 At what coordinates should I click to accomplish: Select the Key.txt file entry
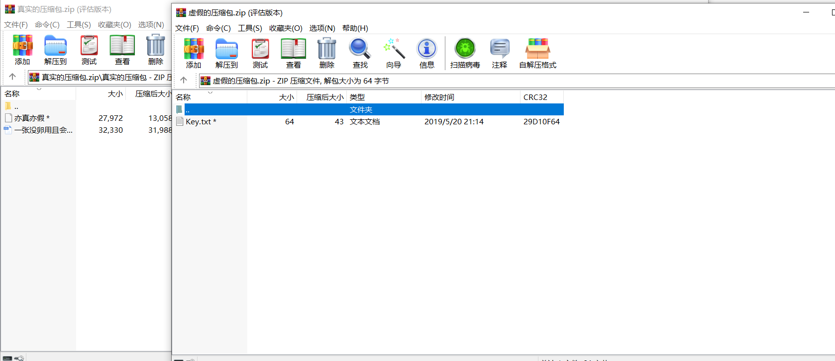pos(198,122)
